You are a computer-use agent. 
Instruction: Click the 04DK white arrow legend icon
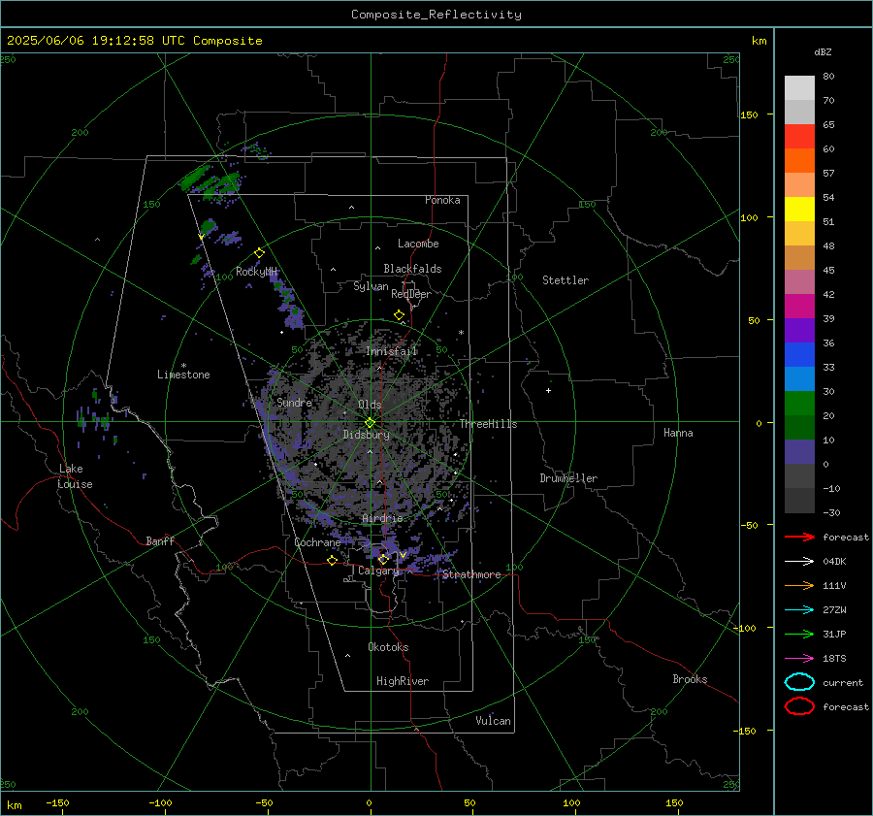coord(799,562)
